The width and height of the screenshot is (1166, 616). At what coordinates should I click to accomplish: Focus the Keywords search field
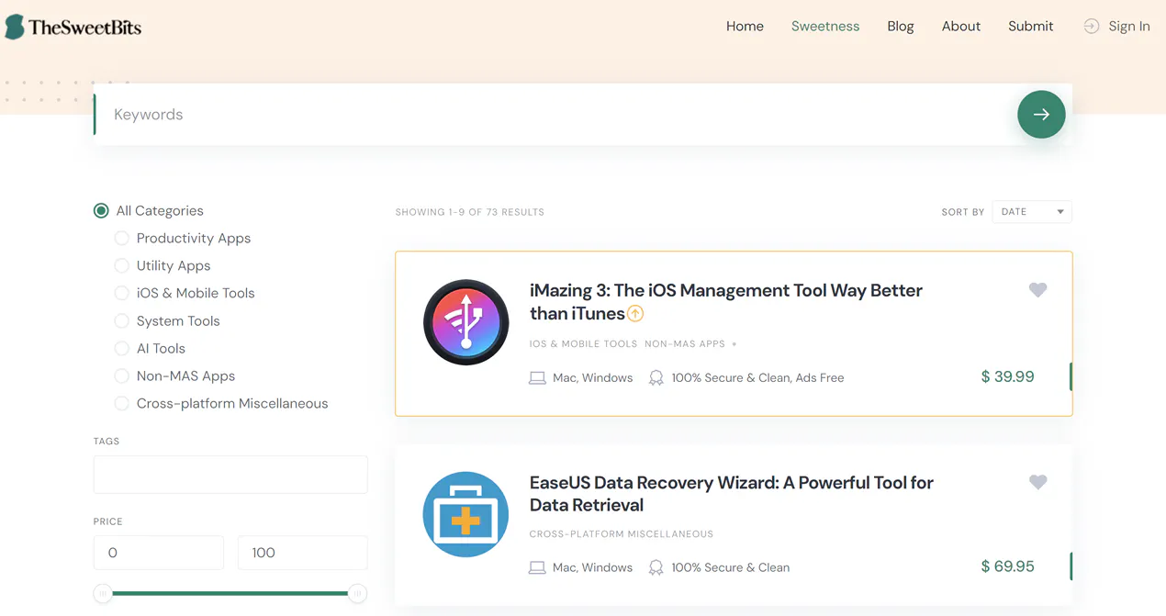pos(555,115)
